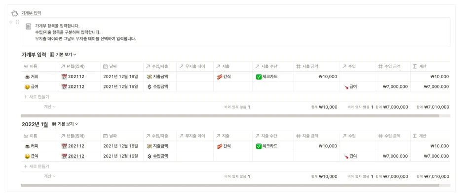Click 수입/지출 column header in second table

160,136
